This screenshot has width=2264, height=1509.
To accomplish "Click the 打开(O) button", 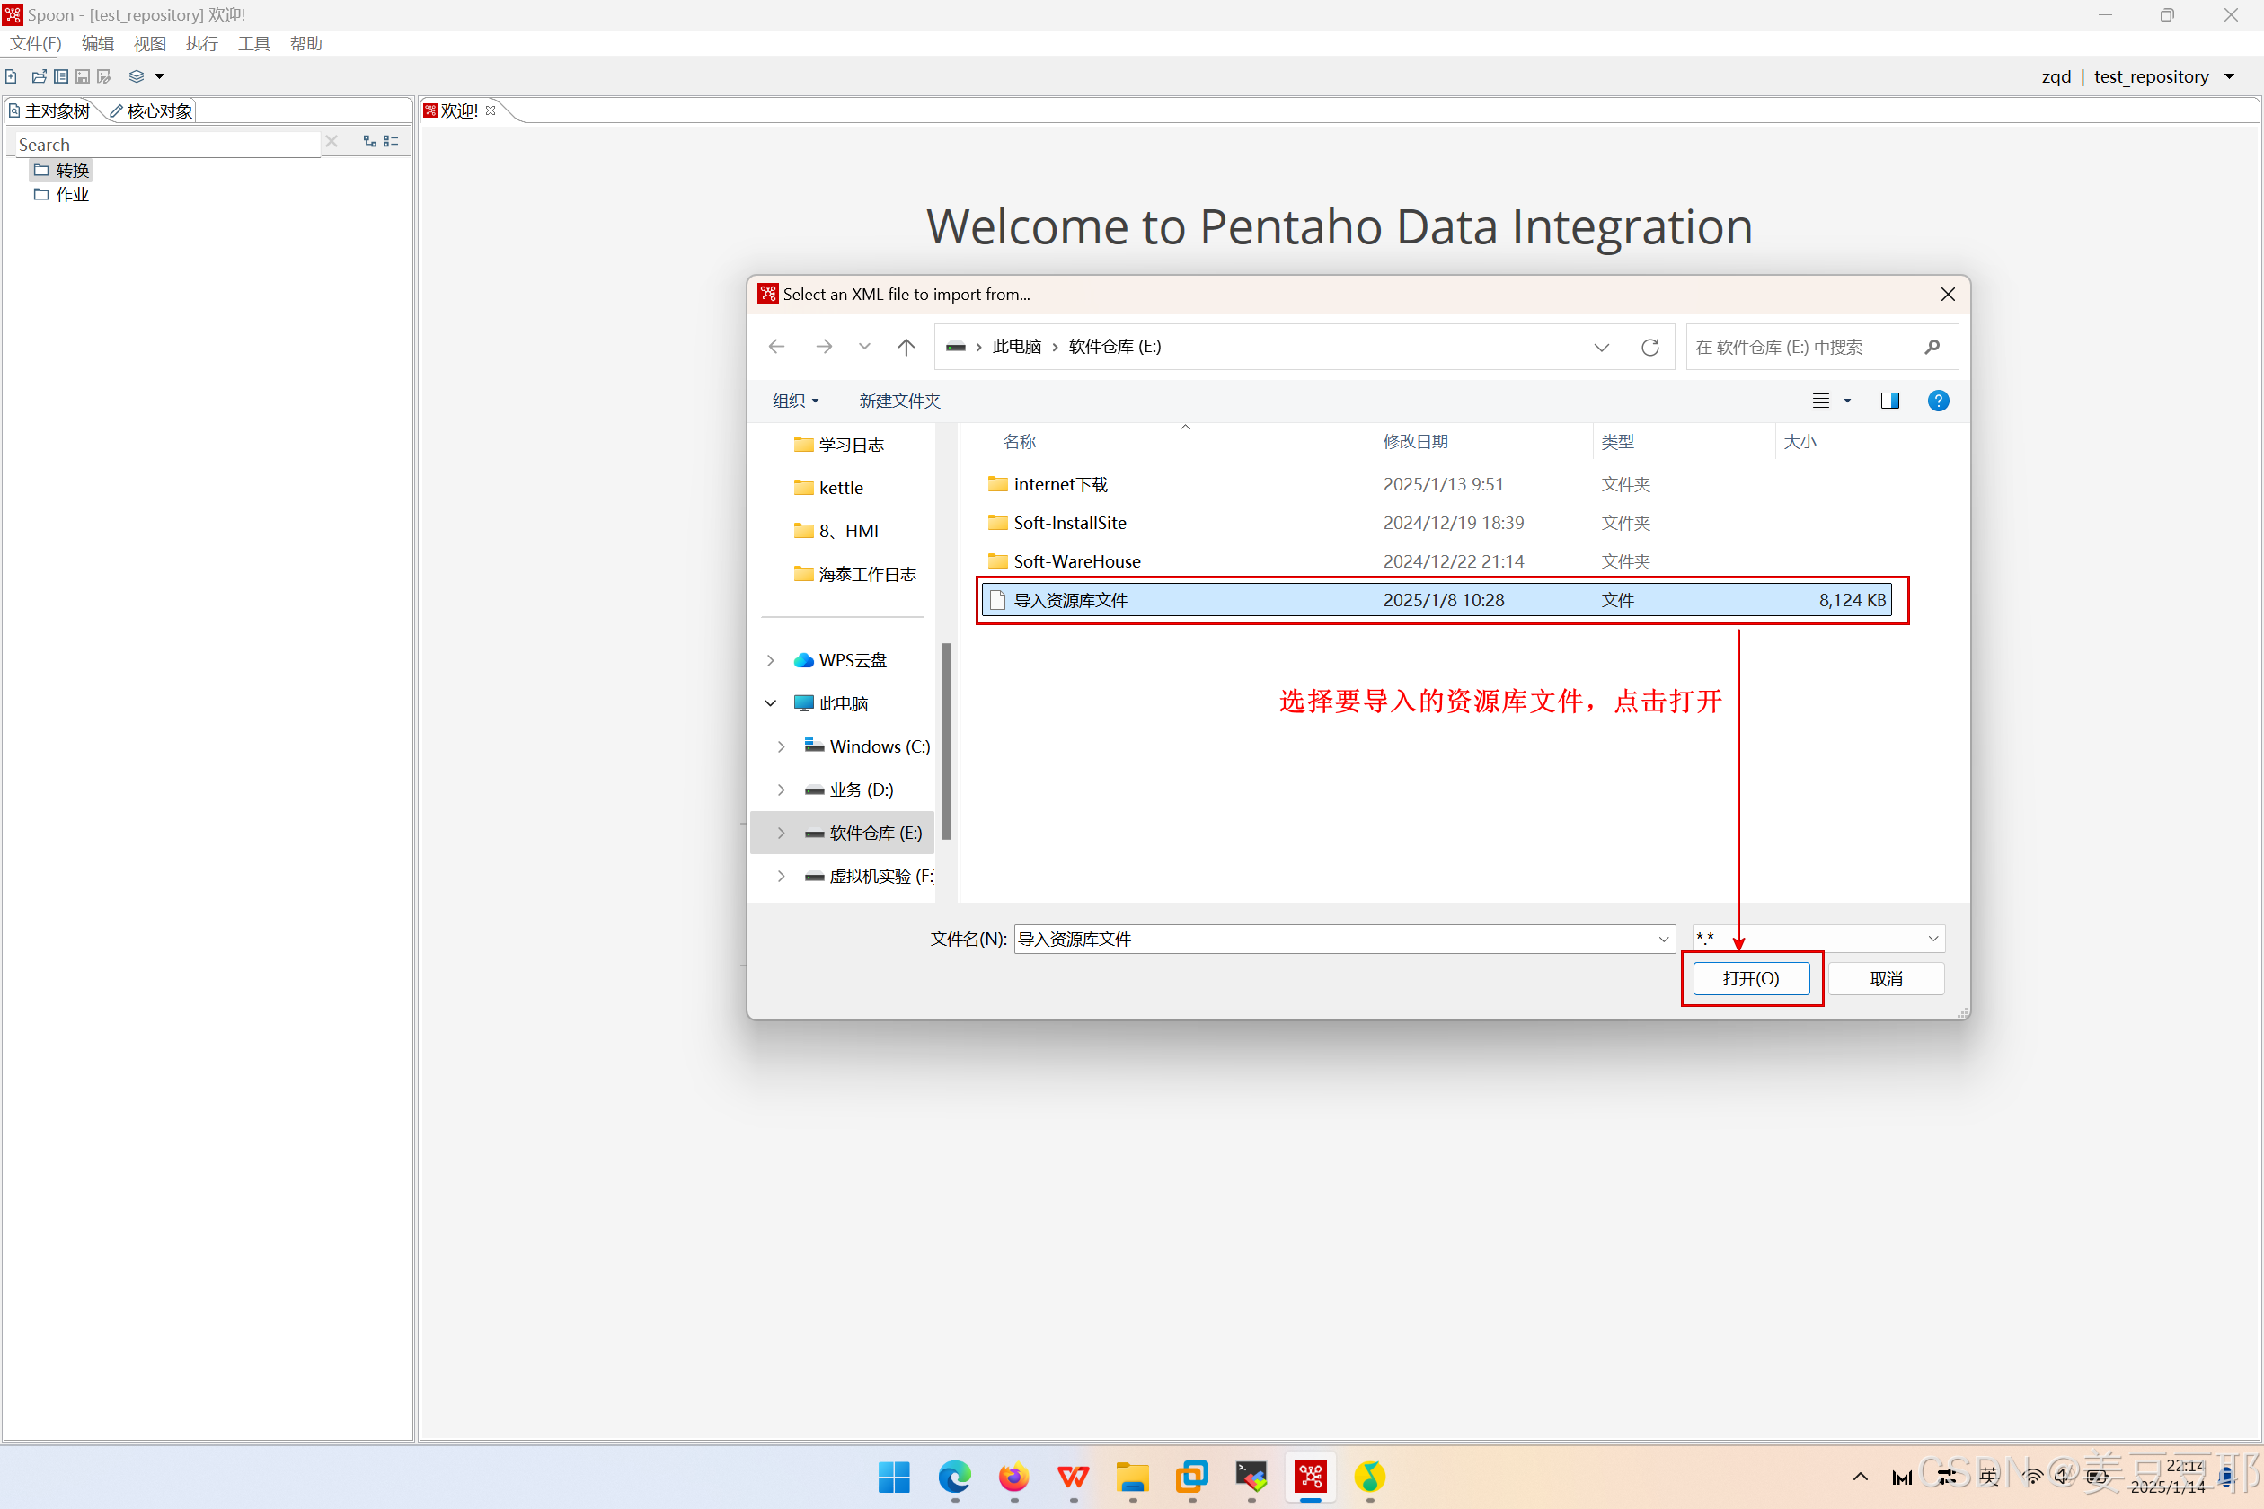I will pyautogui.click(x=1751, y=979).
